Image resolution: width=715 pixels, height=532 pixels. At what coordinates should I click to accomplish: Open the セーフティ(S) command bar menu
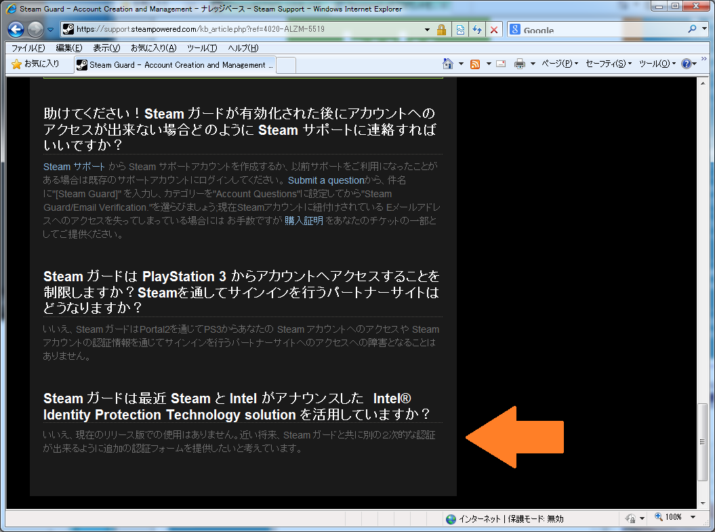click(609, 64)
